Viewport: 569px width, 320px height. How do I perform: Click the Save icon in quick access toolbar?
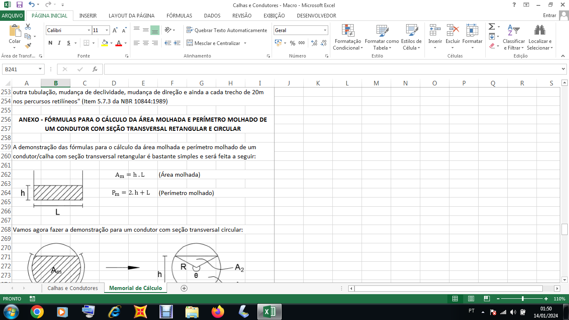(x=19, y=5)
